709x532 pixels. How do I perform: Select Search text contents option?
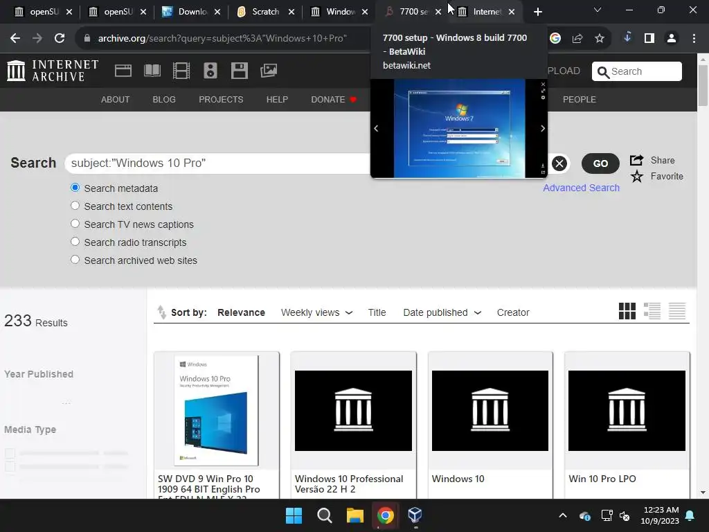pyautogui.click(x=75, y=206)
